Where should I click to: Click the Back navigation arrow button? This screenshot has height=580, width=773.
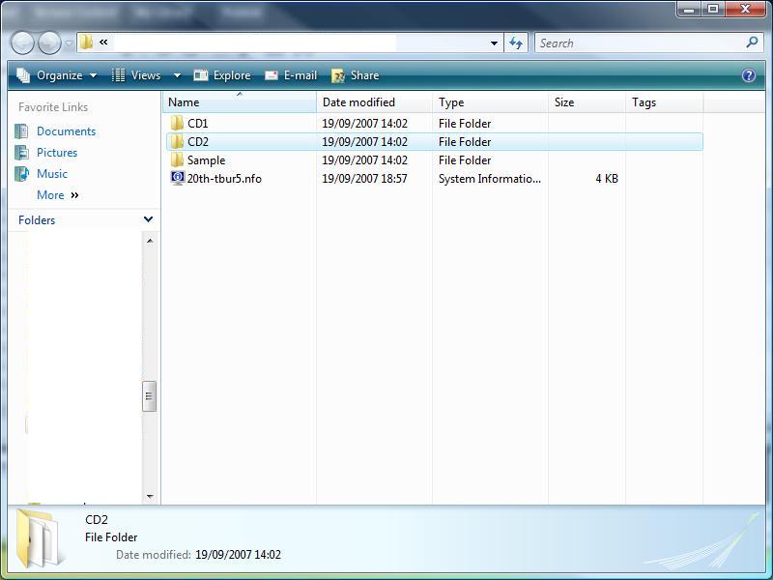22,43
